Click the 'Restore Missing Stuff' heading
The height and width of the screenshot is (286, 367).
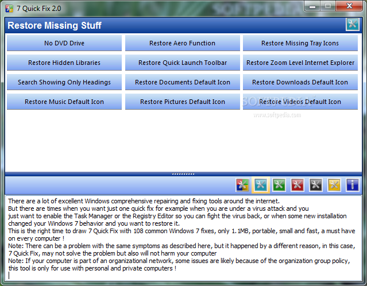point(55,25)
